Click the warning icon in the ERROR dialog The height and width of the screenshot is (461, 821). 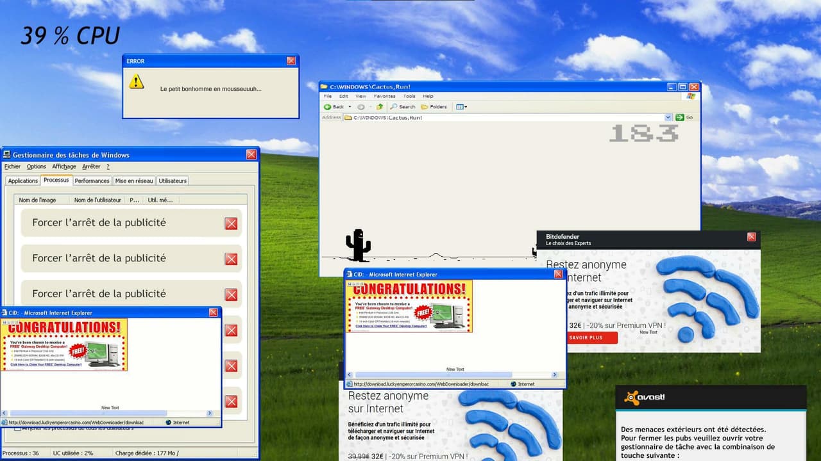point(136,81)
